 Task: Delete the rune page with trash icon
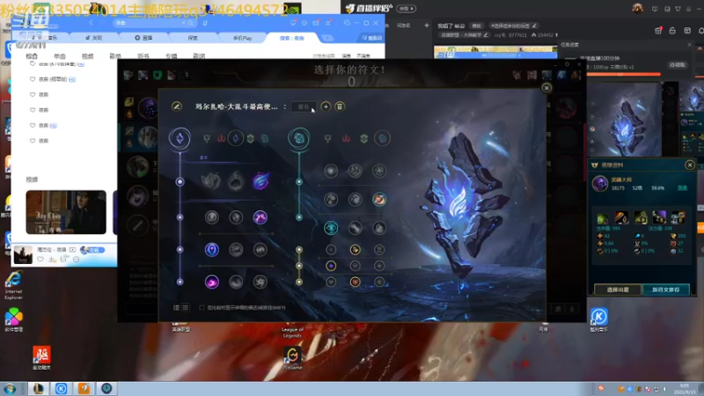click(x=340, y=106)
